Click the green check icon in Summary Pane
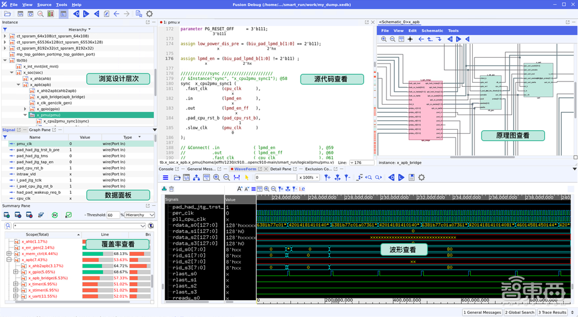Screen dimensions: 578x317 point(68,215)
